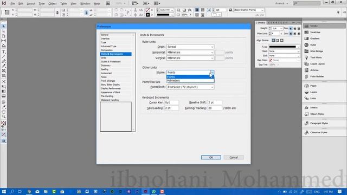Open the notification center icon

tap(340, 191)
